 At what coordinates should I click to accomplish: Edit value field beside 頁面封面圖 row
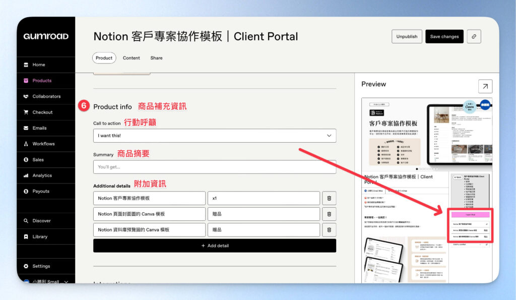(x=264, y=214)
